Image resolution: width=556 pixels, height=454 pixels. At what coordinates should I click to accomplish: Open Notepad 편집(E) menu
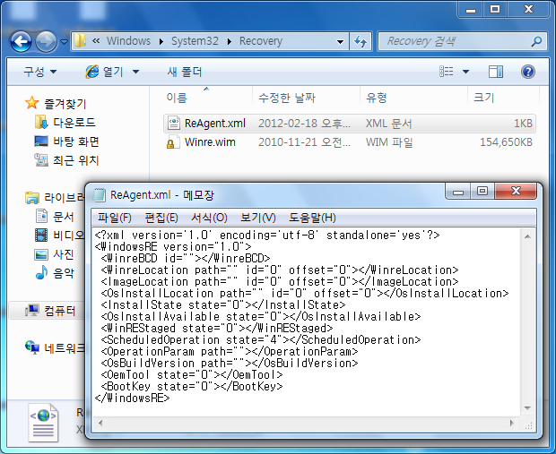tap(161, 218)
